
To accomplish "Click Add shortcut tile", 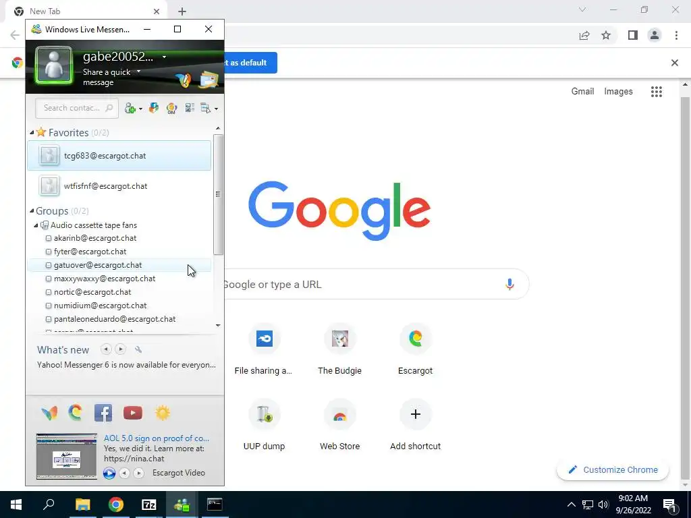I will pyautogui.click(x=415, y=425).
